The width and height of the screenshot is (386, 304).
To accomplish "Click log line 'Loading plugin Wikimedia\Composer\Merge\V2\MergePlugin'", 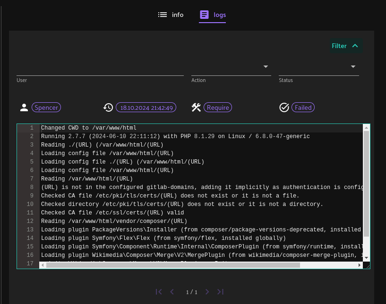I will pos(202,255).
